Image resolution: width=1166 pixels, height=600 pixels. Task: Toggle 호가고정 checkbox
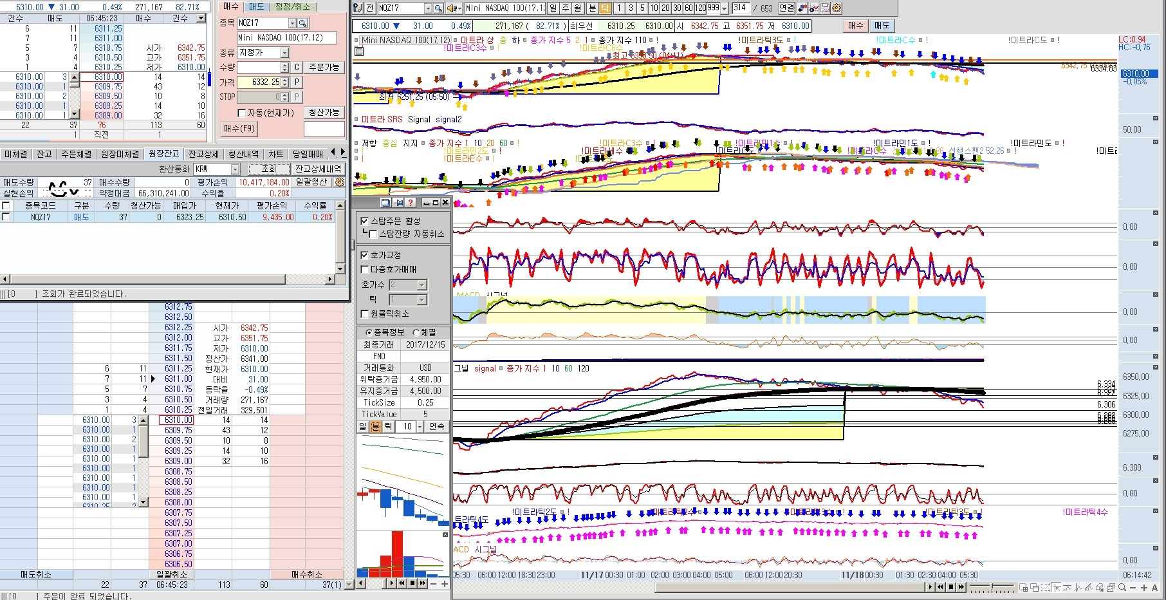pyautogui.click(x=365, y=255)
